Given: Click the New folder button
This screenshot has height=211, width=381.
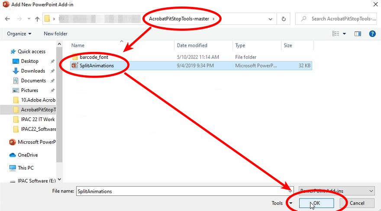Looking at the screenshot, I should tap(55, 34).
